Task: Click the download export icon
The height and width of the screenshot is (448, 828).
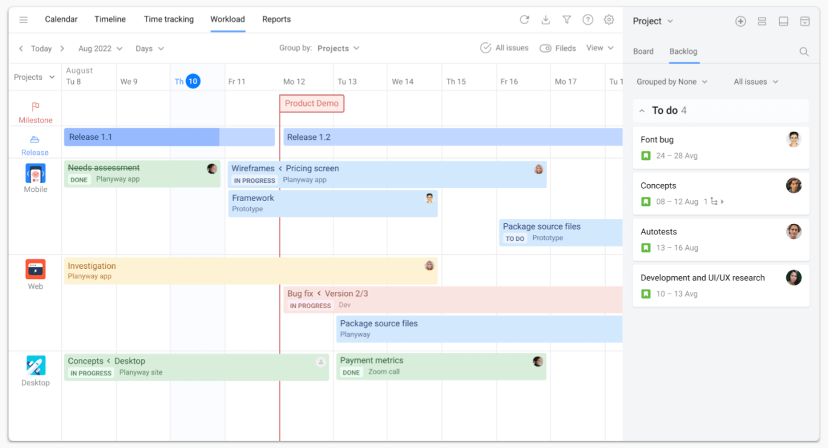Action: click(545, 20)
